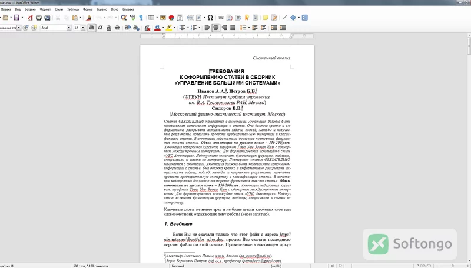The height and width of the screenshot is (268, 471).
Task: Open the Стили menu
Action: [x=58, y=9]
